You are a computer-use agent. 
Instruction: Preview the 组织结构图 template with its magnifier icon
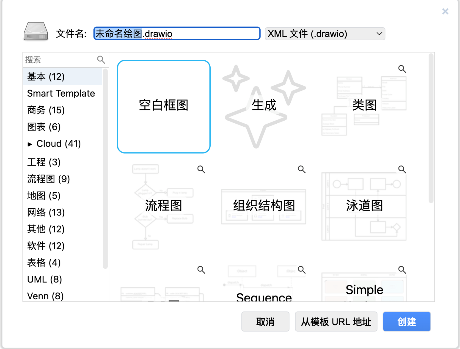(301, 169)
